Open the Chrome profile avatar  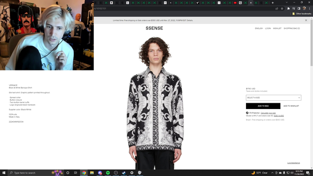click(x=304, y=9)
